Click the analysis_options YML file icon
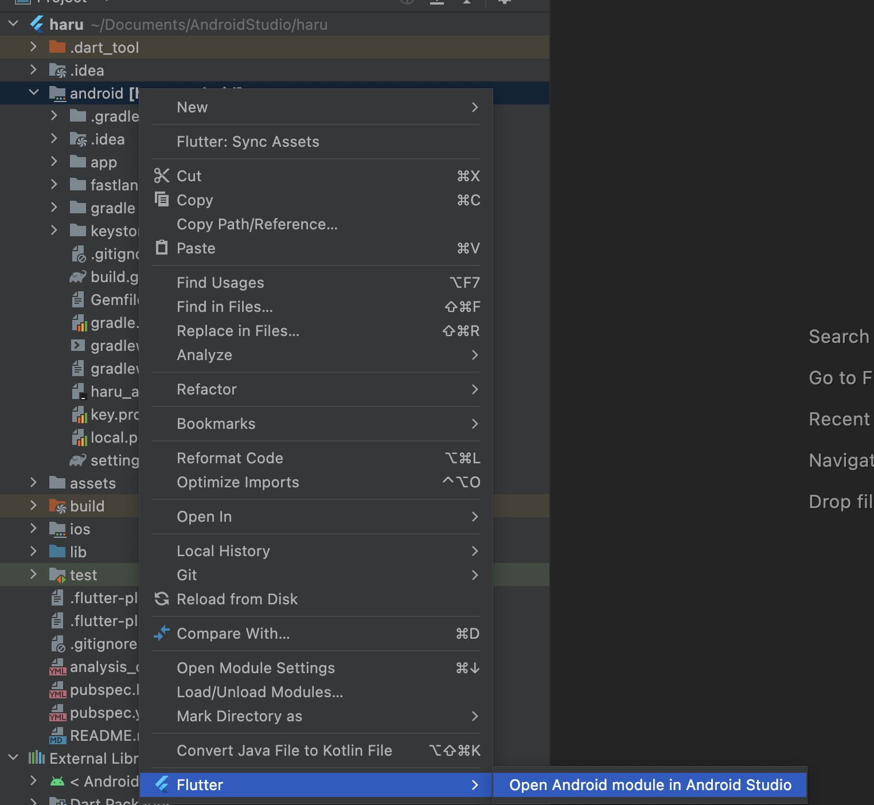The height and width of the screenshot is (805, 874). [x=57, y=667]
